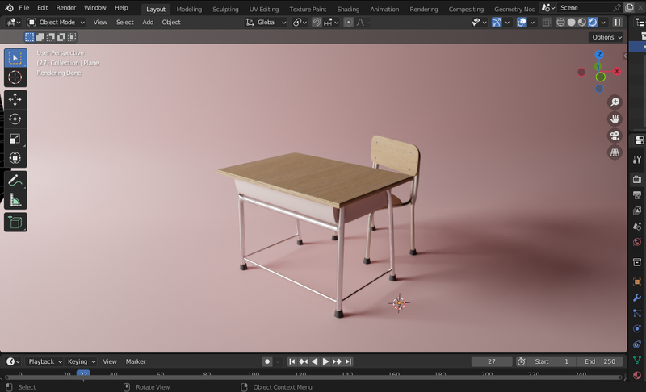Open the Physics properties tab
The width and height of the screenshot is (646, 392).
pos(637,328)
